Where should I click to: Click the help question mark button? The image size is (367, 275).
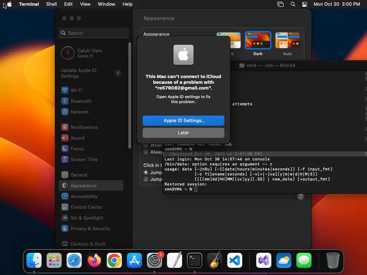click(301, 197)
